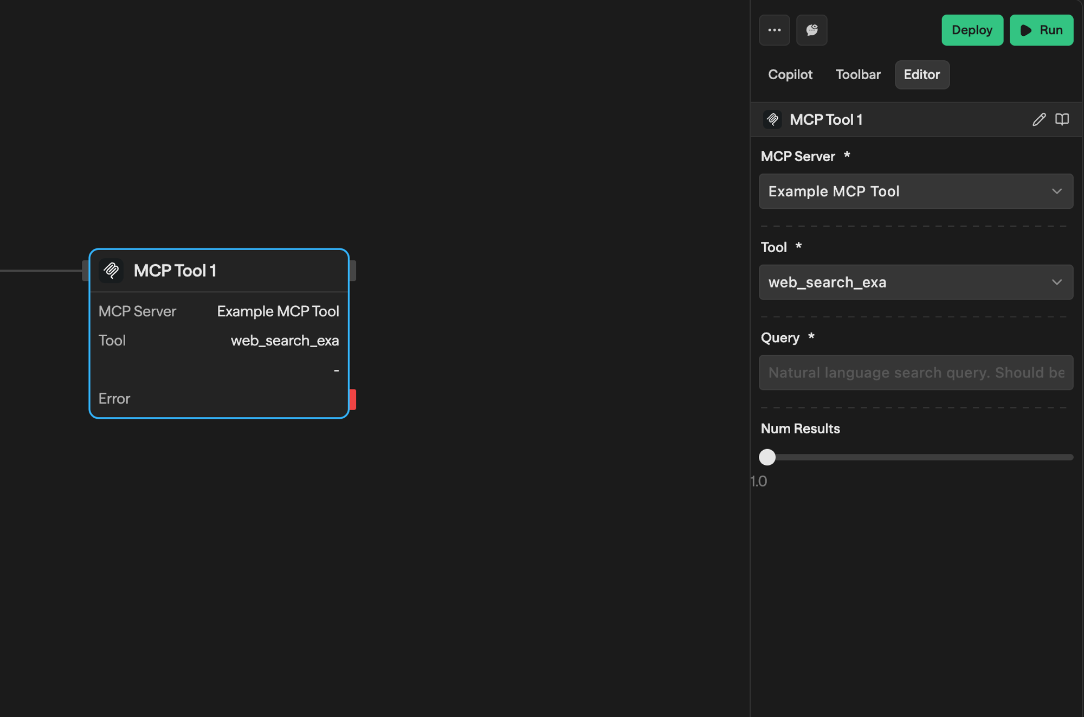This screenshot has height=717, width=1084.
Task: Run the workflow with Run button
Action: (x=1041, y=30)
